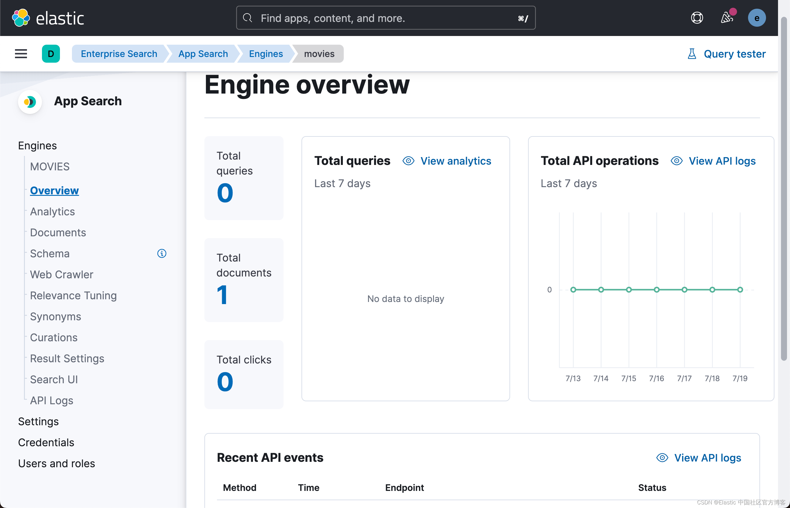Focus the 'Find apps, content, and more' search field
This screenshot has width=790, height=508.
(x=386, y=18)
